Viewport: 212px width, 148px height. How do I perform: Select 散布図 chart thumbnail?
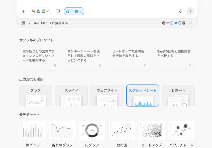[x=122, y=130]
